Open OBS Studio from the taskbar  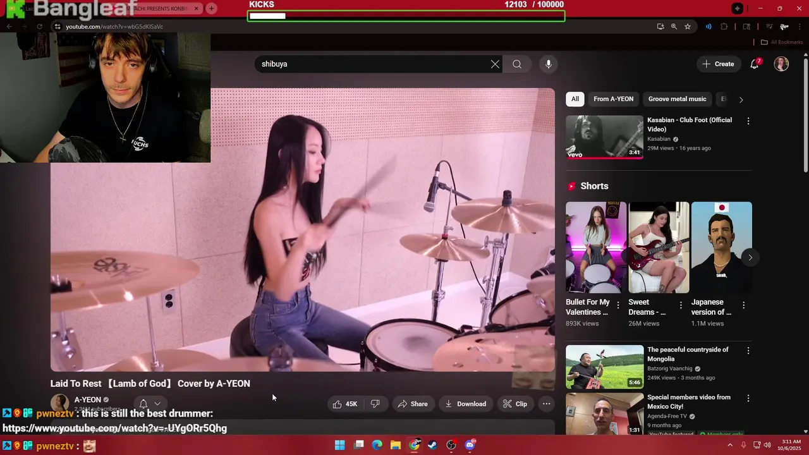tap(451, 445)
